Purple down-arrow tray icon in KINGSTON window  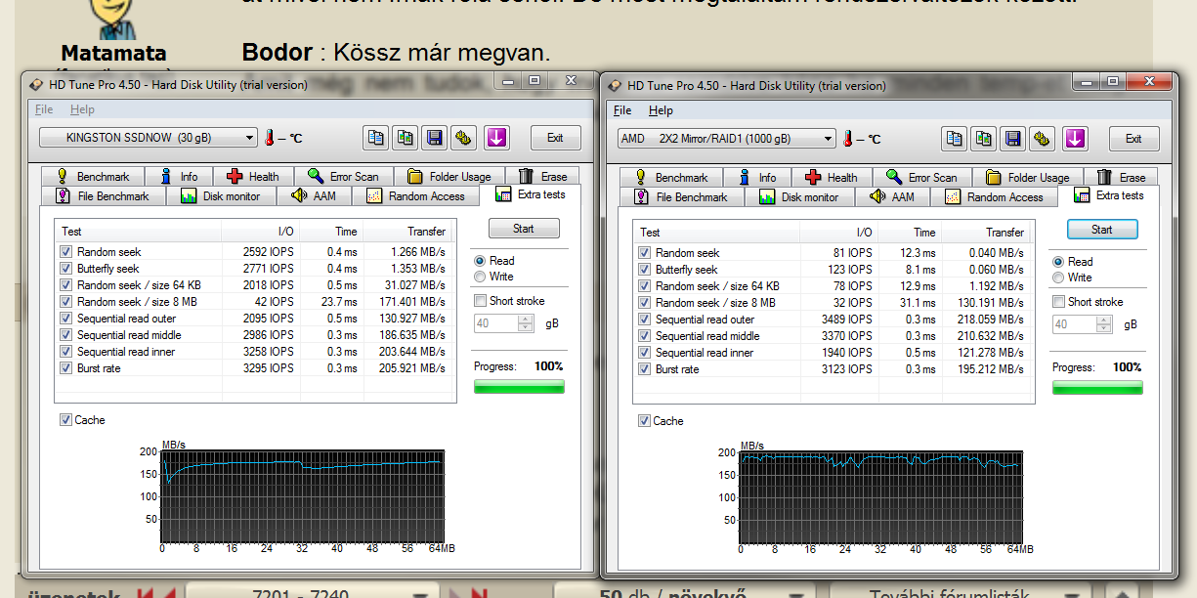(x=496, y=138)
